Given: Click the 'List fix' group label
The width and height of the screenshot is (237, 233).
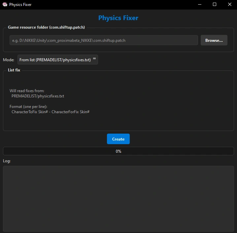Looking at the screenshot, I should 14,70.
